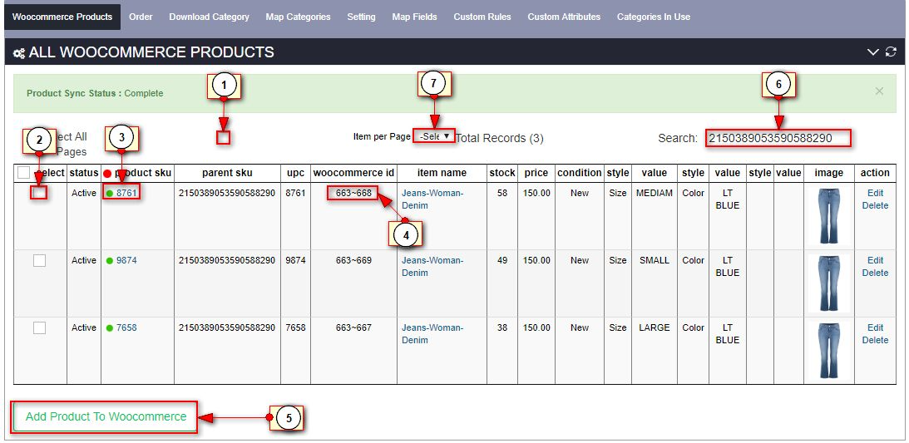Open the Setting tab
Image resolution: width=909 pixels, height=443 pixels.
361,17
